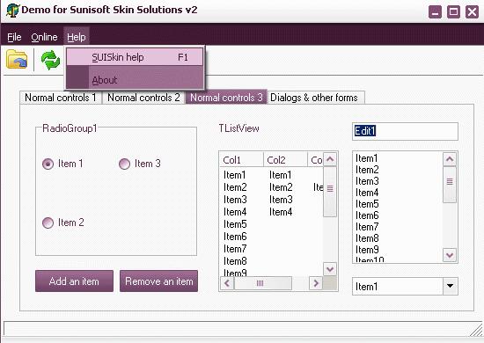The image size is (484, 343).
Task: Click ListView scroll right arrow
Action: click(x=316, y=283)
